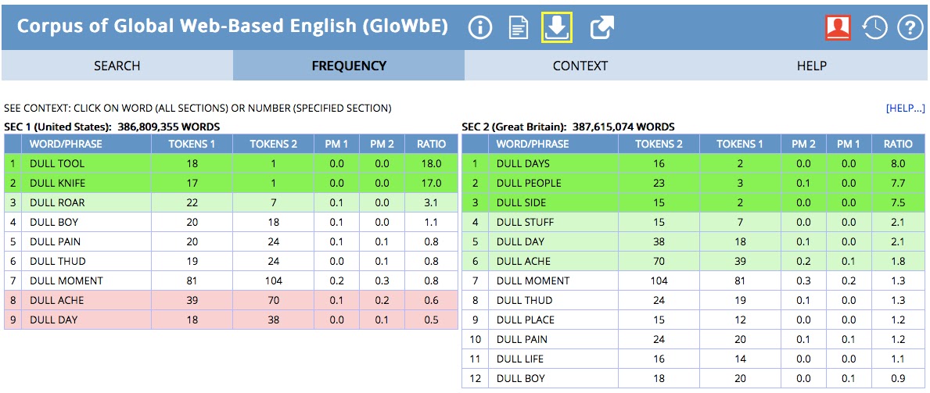Click DULL ROAR phrase in US table
The width and height of the screenshot is (930, 393).
[57, 203]
